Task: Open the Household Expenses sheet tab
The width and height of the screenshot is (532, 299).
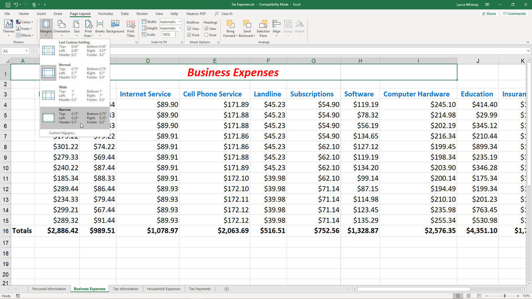Action: [x=164, y=289]
